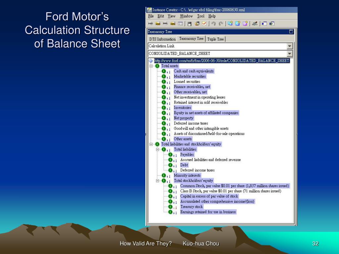Viewport: 339px width, 254px height.
Task: Select the ford.com CONSOLIDATED_BALANCE_SHEET root URL node
Action: [x=221, y=61]
